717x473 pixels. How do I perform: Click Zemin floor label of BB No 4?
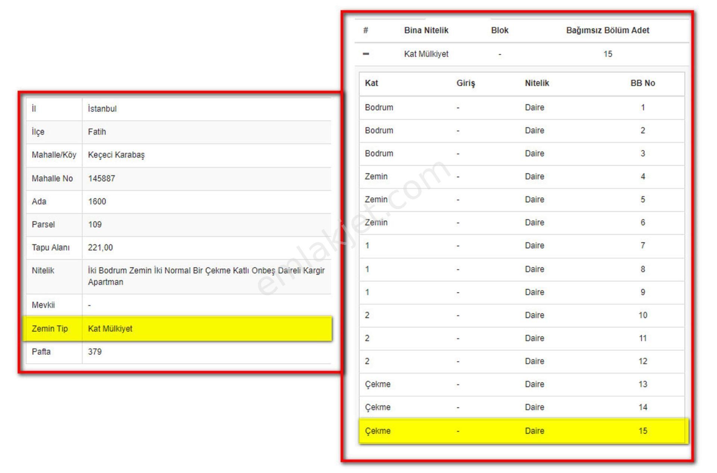(x=376, y=177)
